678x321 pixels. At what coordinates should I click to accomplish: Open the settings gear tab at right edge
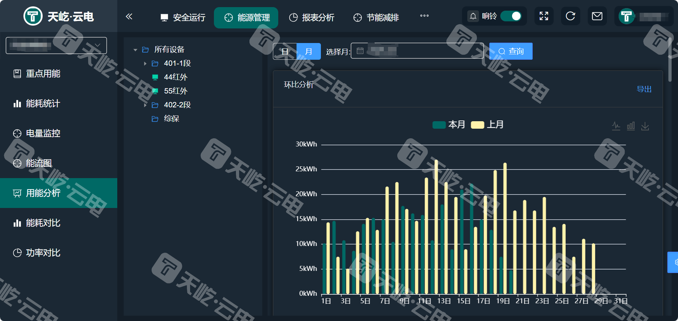pos(673,262)
